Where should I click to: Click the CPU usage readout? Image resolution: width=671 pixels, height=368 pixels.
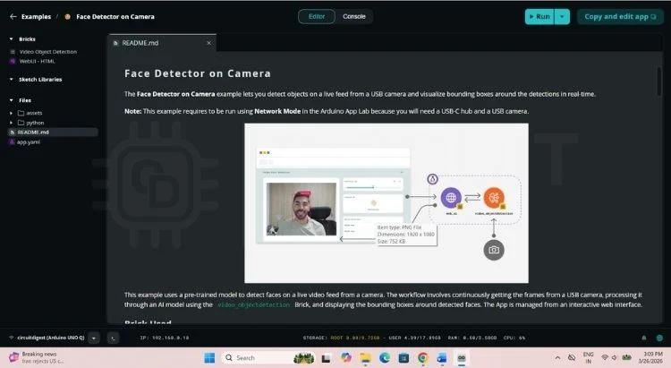[514, 338]
